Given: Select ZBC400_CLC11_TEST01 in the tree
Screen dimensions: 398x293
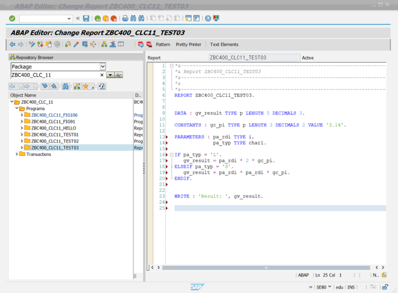Looking at the screenshot, I should 55,134.
